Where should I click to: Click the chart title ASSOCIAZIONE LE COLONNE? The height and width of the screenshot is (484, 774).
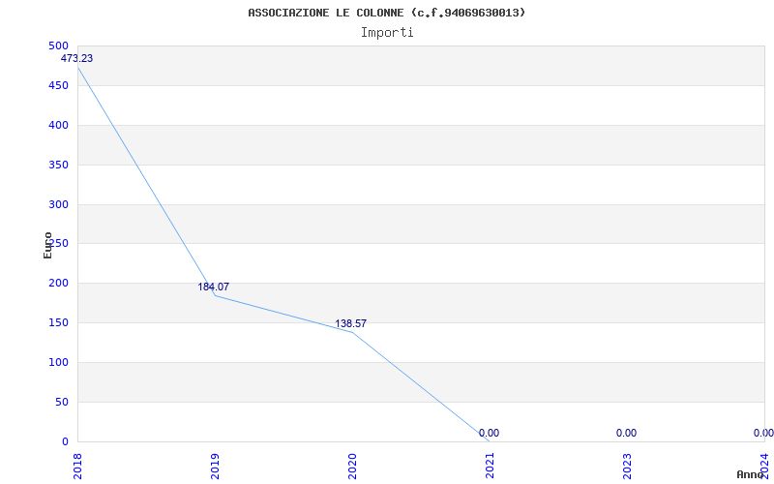386,13
